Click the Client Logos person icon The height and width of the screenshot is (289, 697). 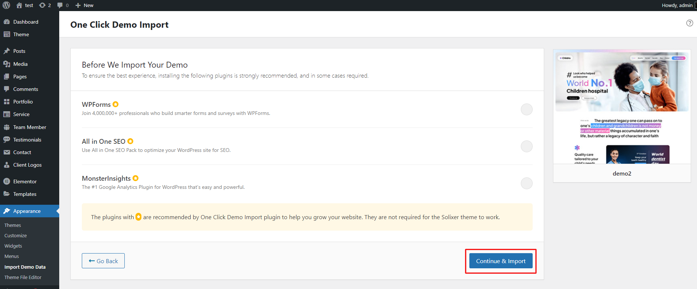(x=7, y=165)
